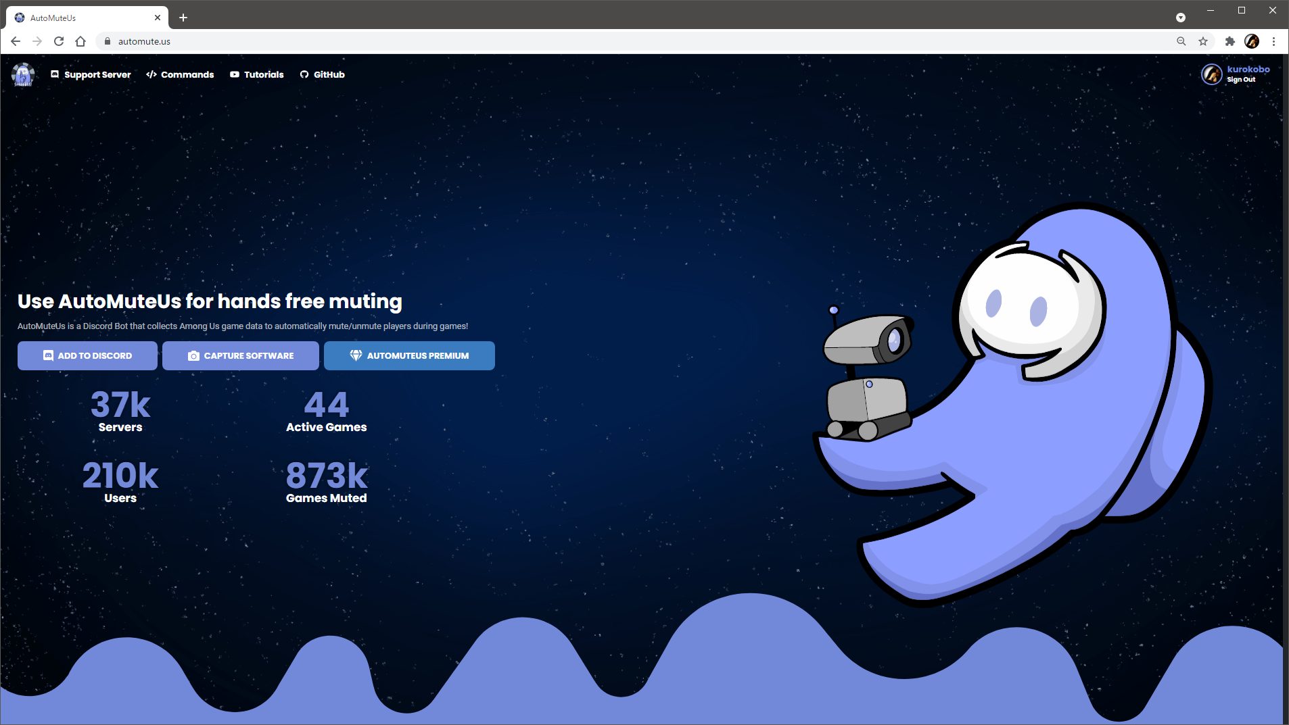Image resolution: width=1289 pixels, height=725 pixels.
Task: Go to the Tutorials page
Action: pyautogui.click(x=257, y=75)
